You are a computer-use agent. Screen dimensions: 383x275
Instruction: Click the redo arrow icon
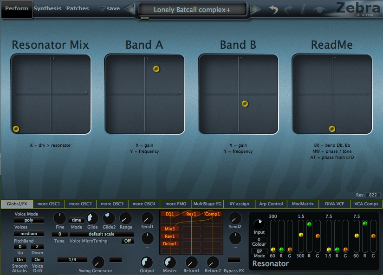coord(289,9)
